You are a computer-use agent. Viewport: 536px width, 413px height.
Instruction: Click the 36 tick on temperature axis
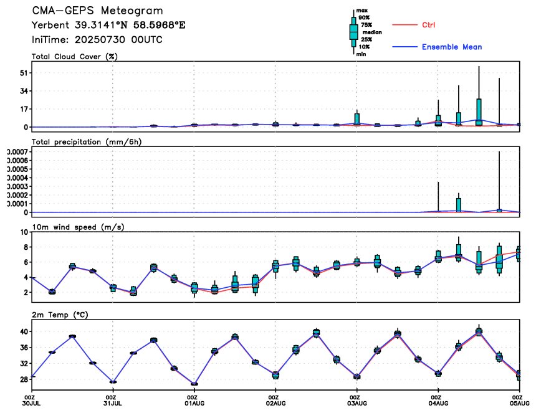point(24,348)
